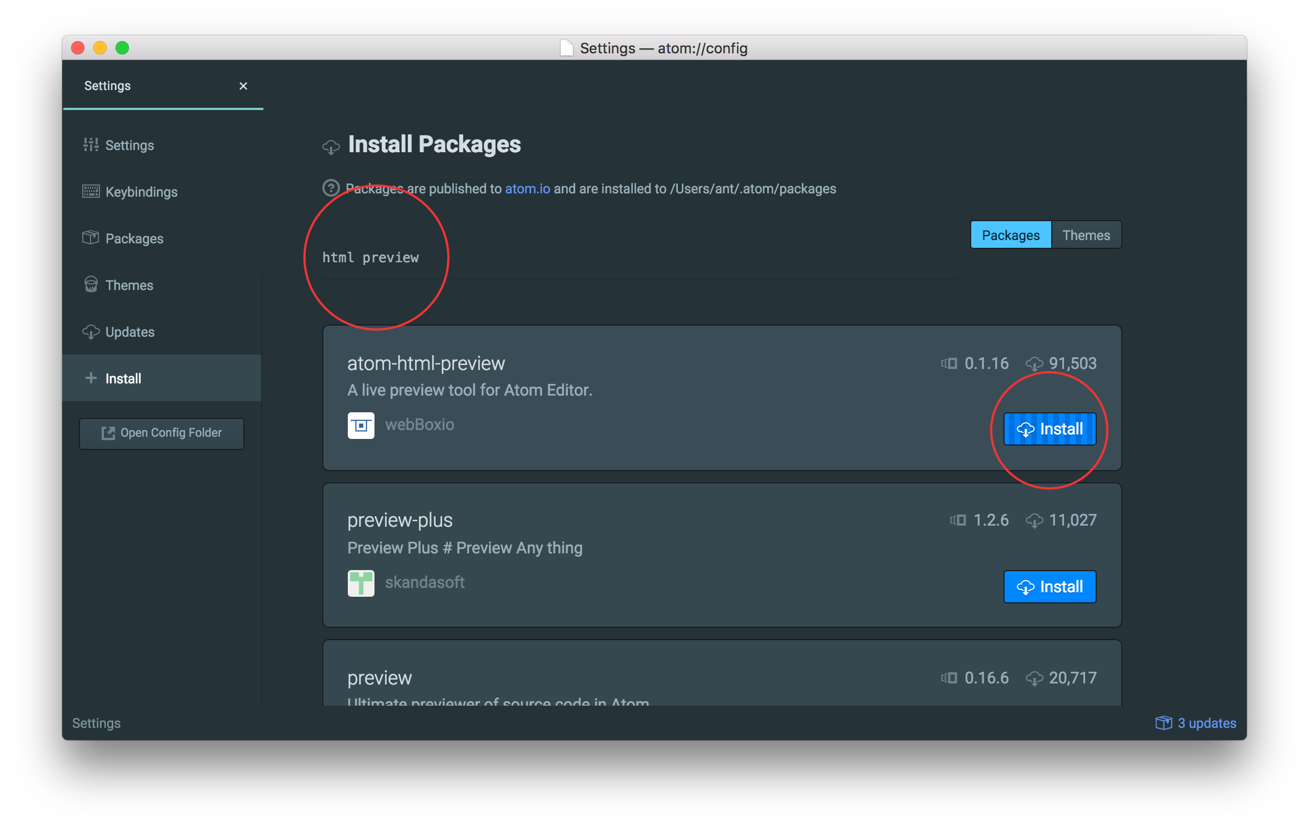Click the 20,717 download count
Image resolution: width=1309 pixels, height=829 pixels.
point(1073,678)
